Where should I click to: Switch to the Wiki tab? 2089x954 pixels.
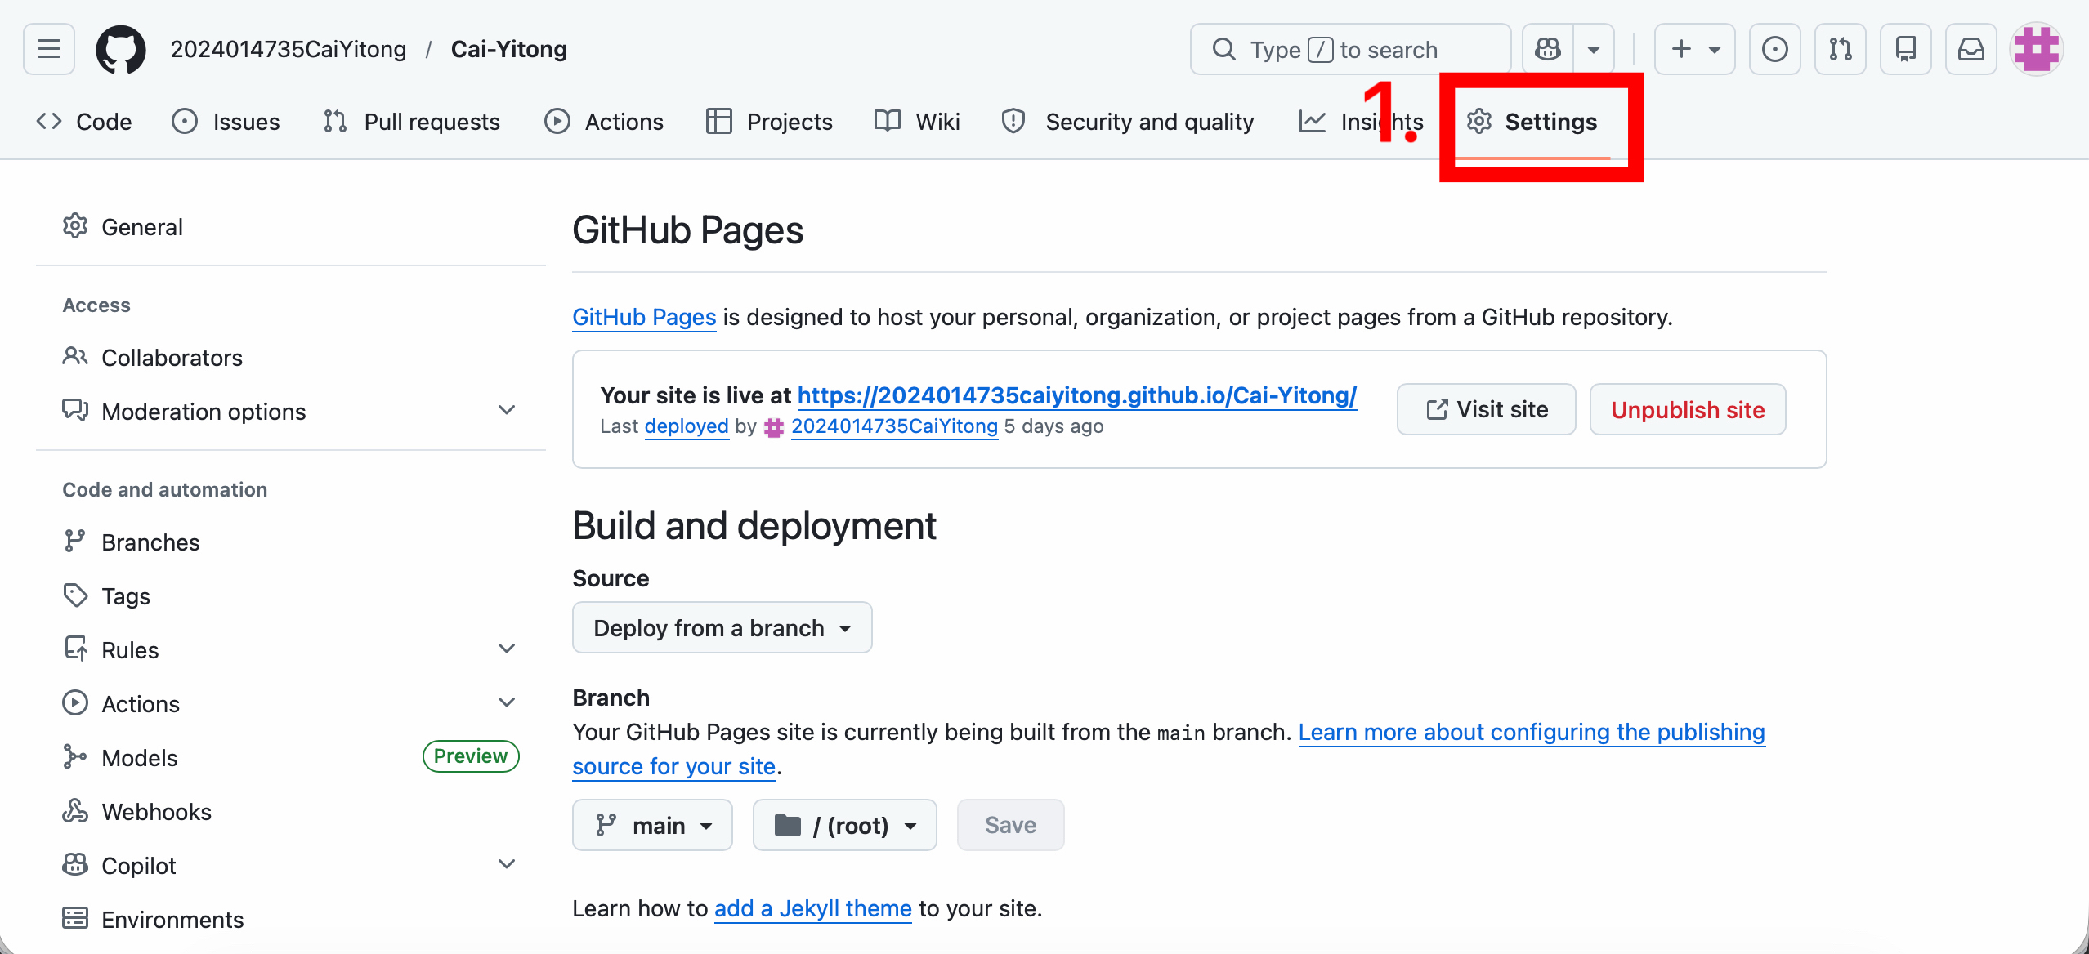[917, 122]
